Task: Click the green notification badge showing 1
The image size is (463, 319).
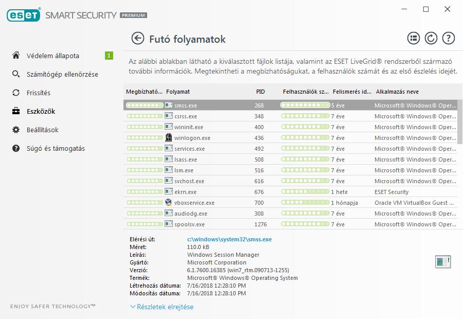Action: pos(109,56)
